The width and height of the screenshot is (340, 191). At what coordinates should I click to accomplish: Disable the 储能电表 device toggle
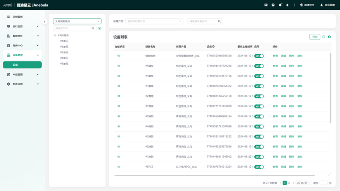pyautogui.click(x=259, y=56)
